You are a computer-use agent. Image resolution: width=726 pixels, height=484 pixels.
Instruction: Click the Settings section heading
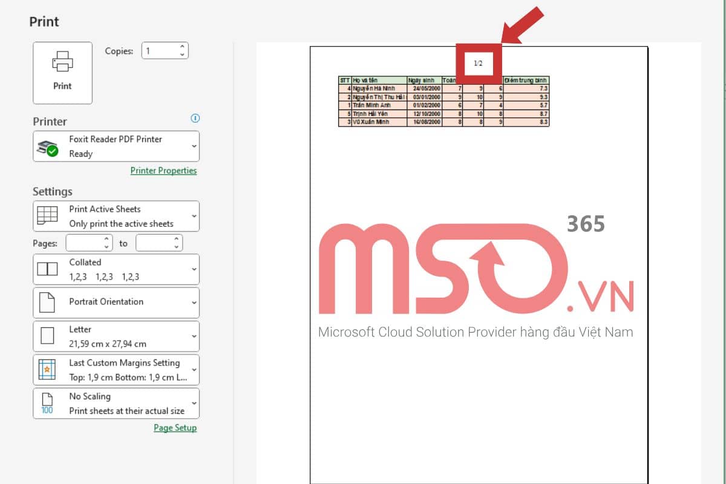52,191
